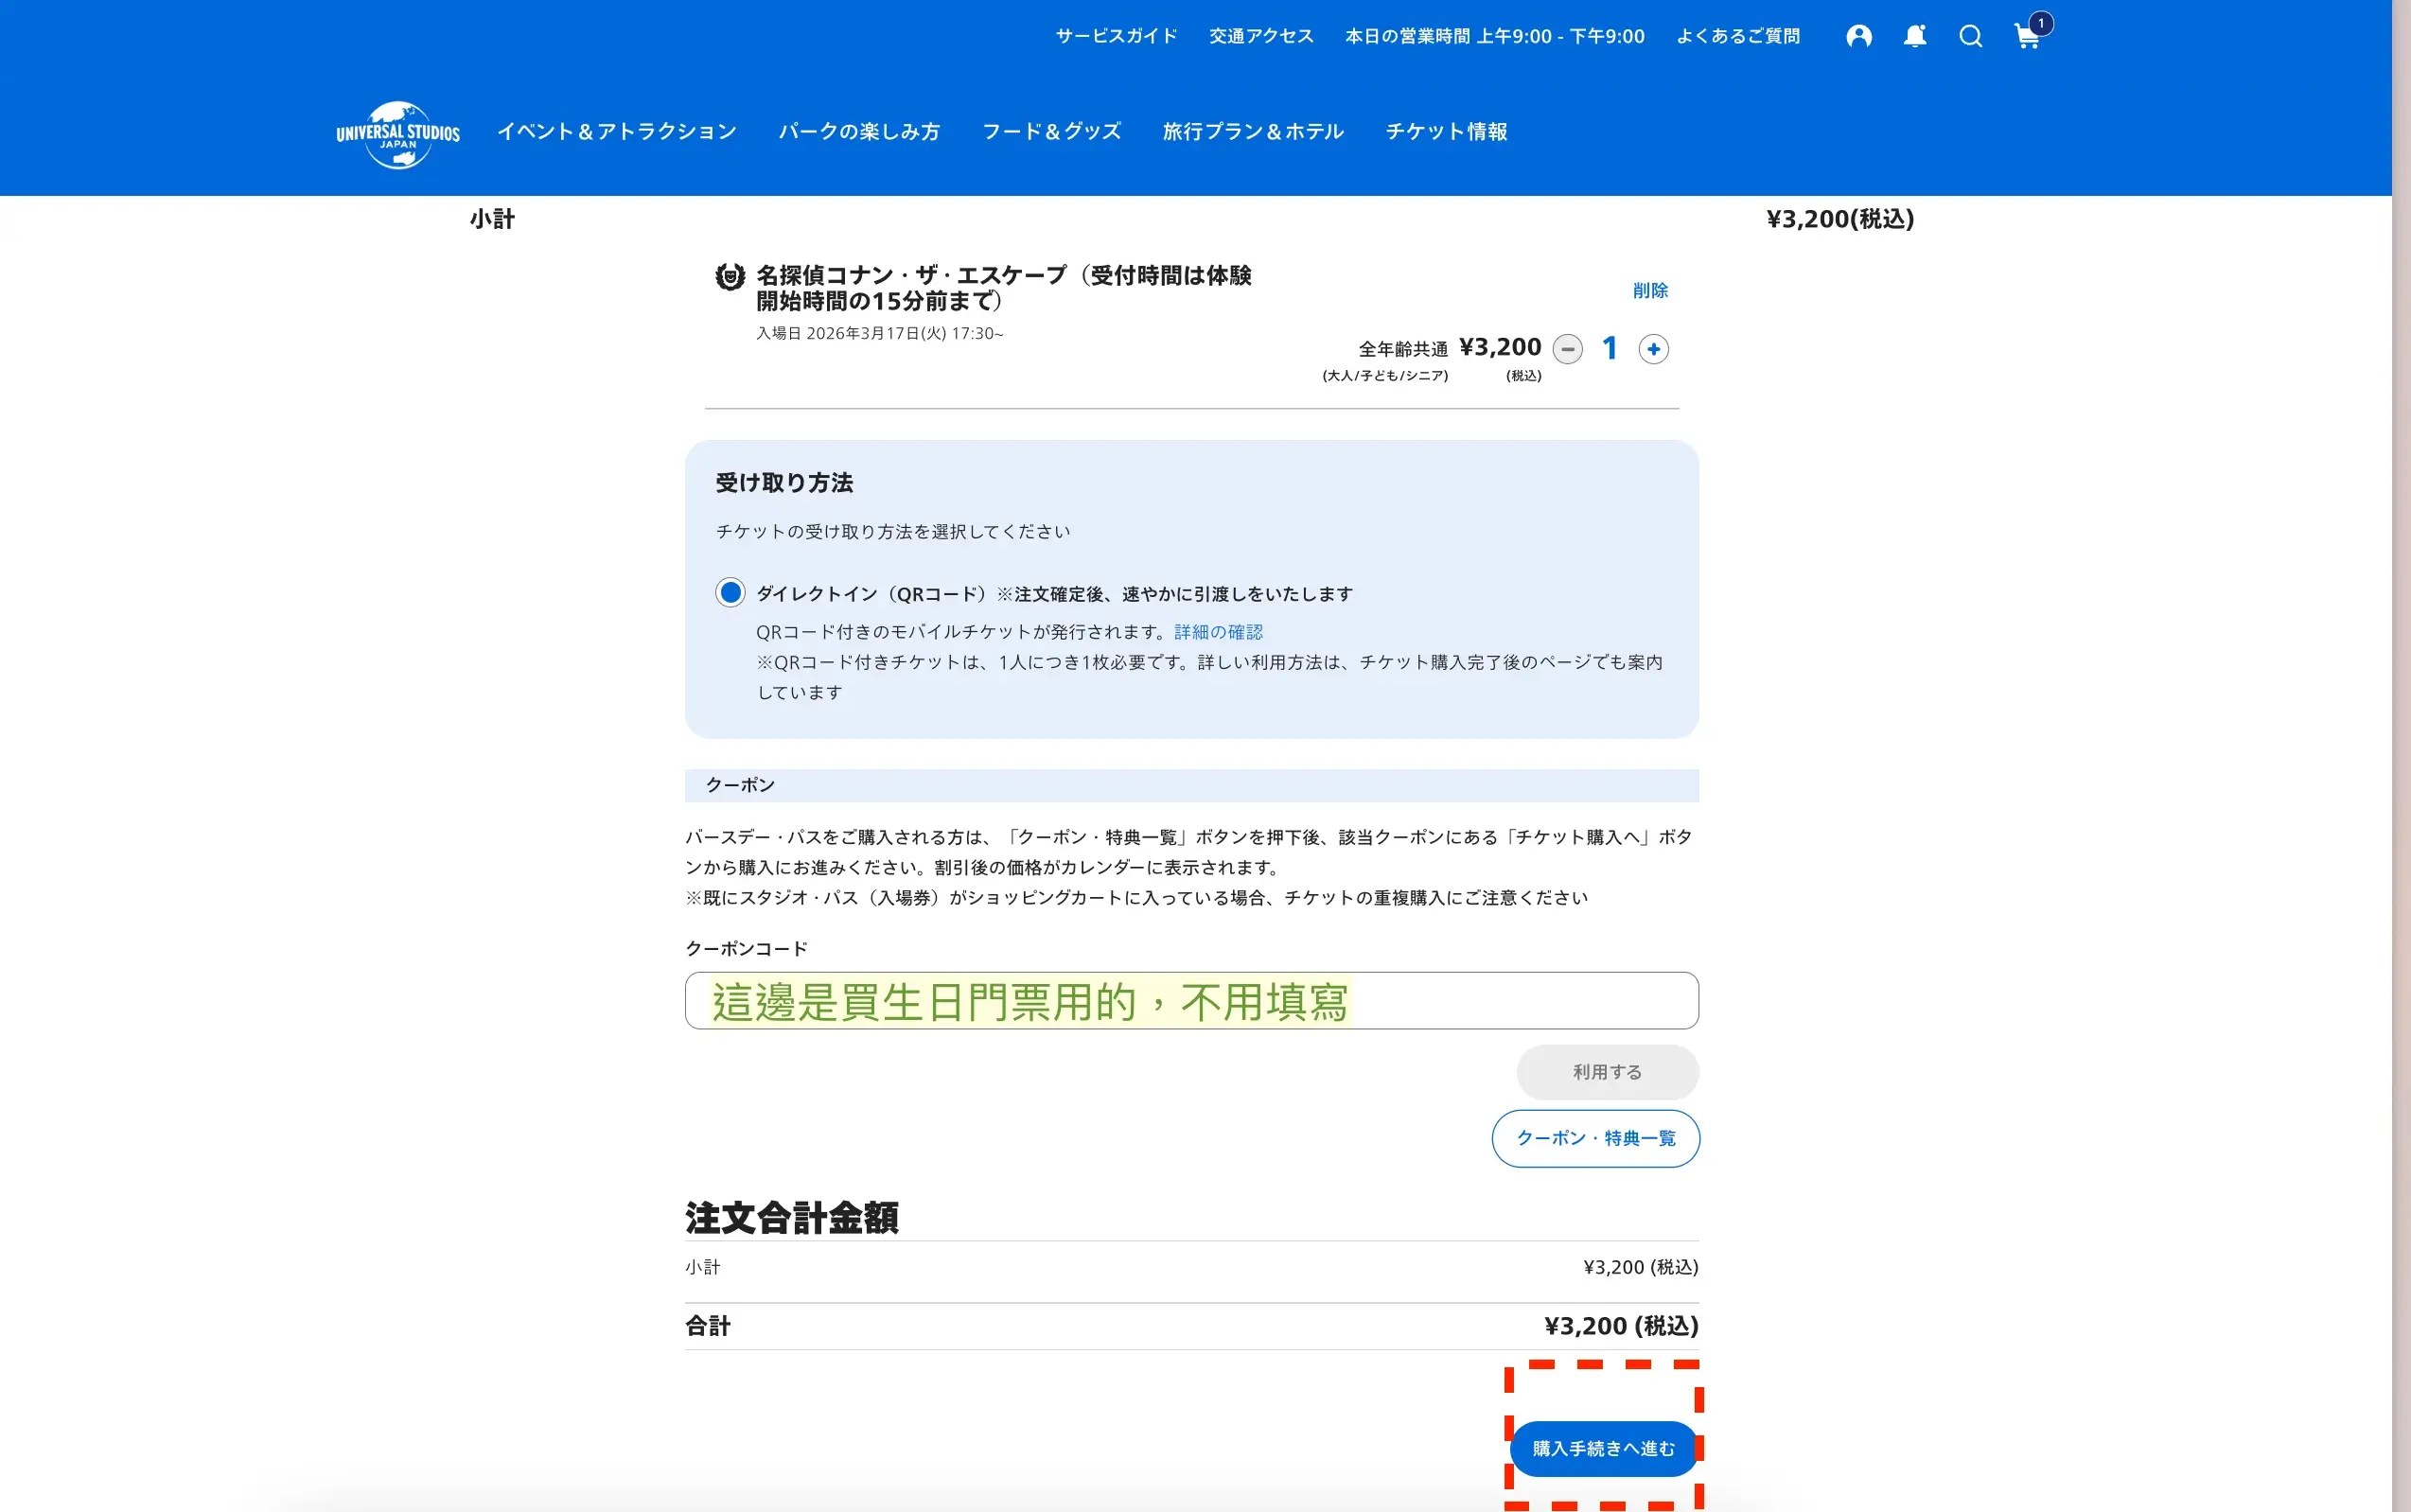This screenshot has height=1512, width=2411.
Task: Select ダイレクトイン QRコード radio button
Action: coord(730,593)
